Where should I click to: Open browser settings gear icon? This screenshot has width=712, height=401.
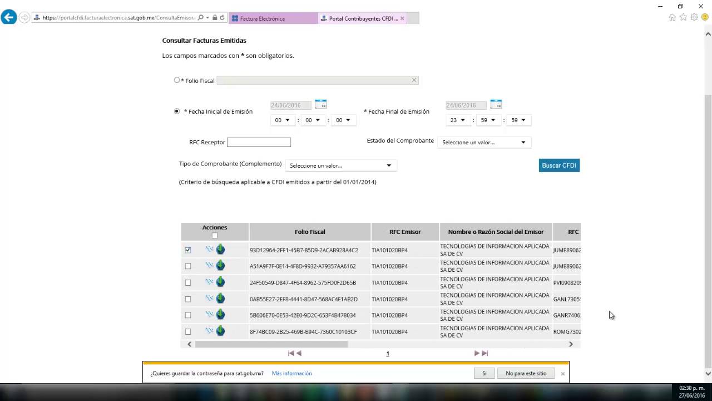[x=694, y=17]
